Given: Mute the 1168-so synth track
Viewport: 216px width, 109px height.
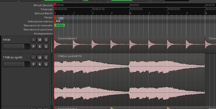Looking at the screenshot, I should [40, 58].
